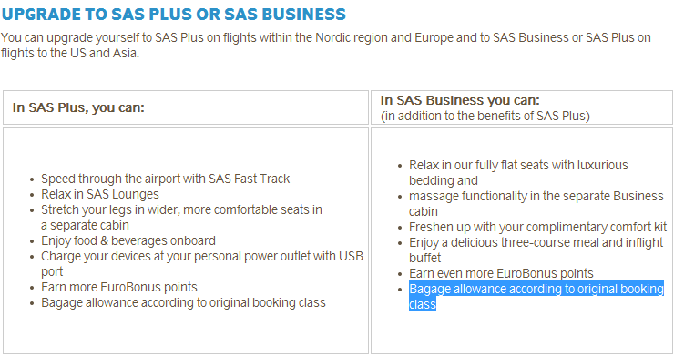Click the intro paragraph about Nordic region flights
The image size is (674, 357).
(326, 46)
